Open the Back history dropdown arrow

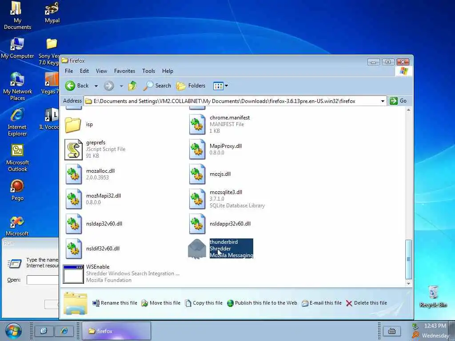96,86
